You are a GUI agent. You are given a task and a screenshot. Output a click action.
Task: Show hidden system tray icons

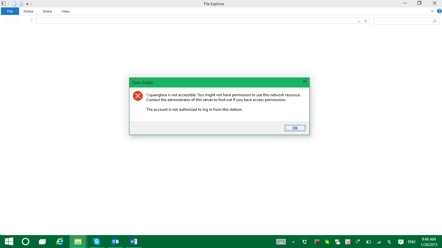293,242
